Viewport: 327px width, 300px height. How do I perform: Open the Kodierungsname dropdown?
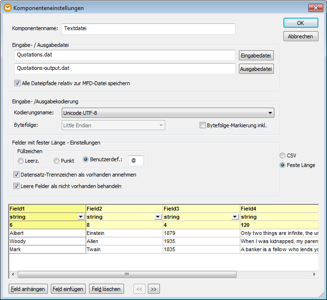click(271, 113)
